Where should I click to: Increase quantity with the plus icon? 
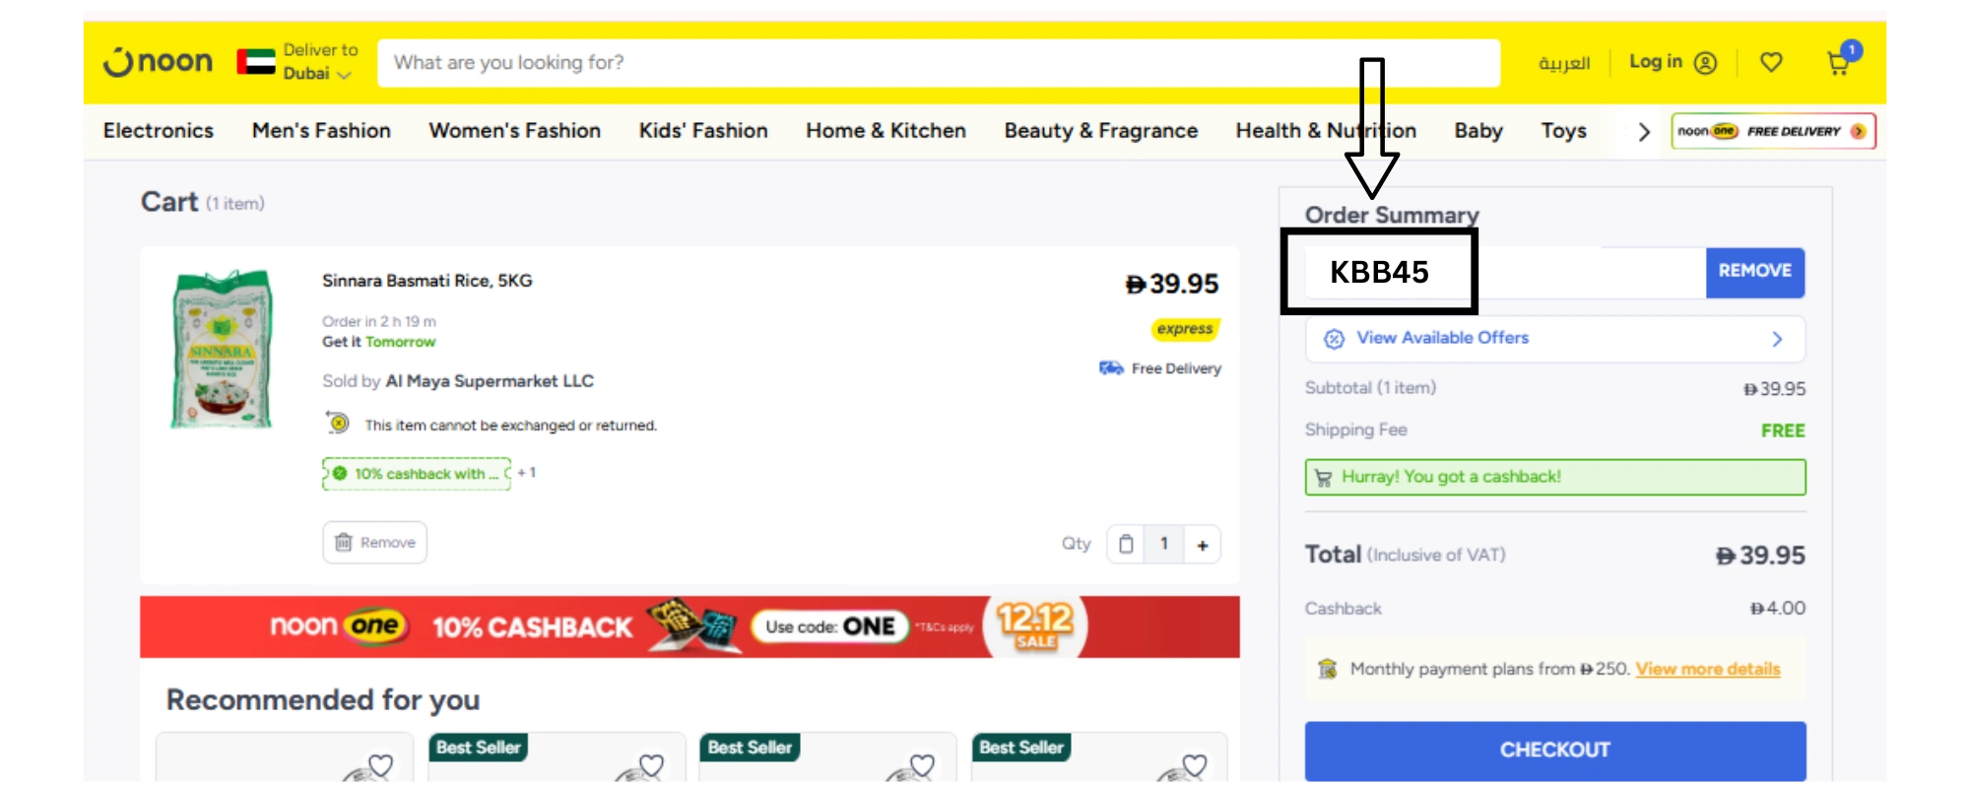[x=1202, y=545]
